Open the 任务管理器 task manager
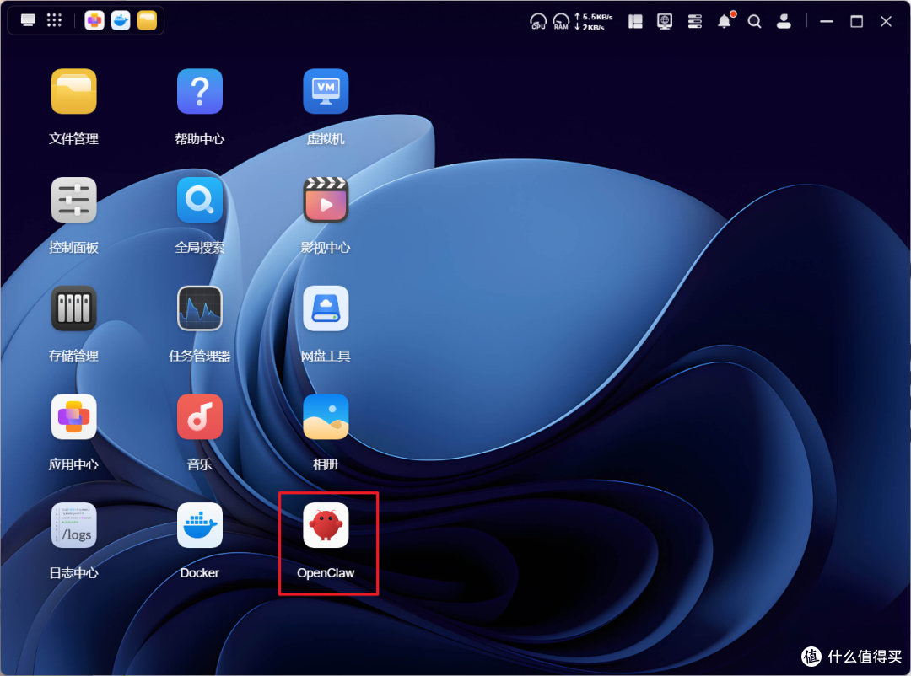Image resolution: width=911 pixels, height=676 pixels. click(200, 308)
